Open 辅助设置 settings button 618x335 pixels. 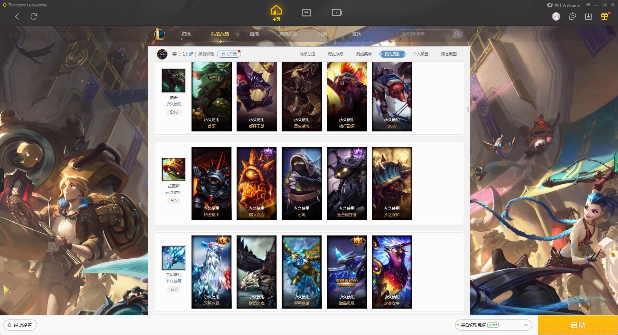20,325
